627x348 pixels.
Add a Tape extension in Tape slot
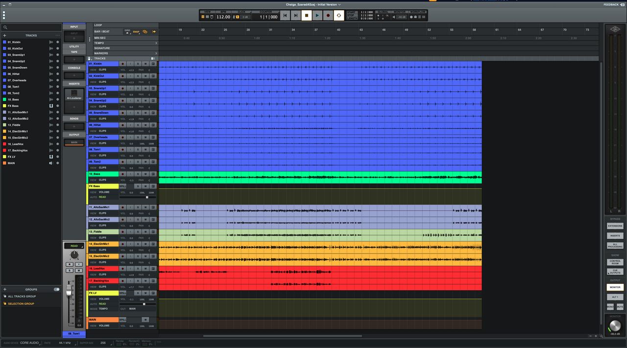(x=74, y=59)
